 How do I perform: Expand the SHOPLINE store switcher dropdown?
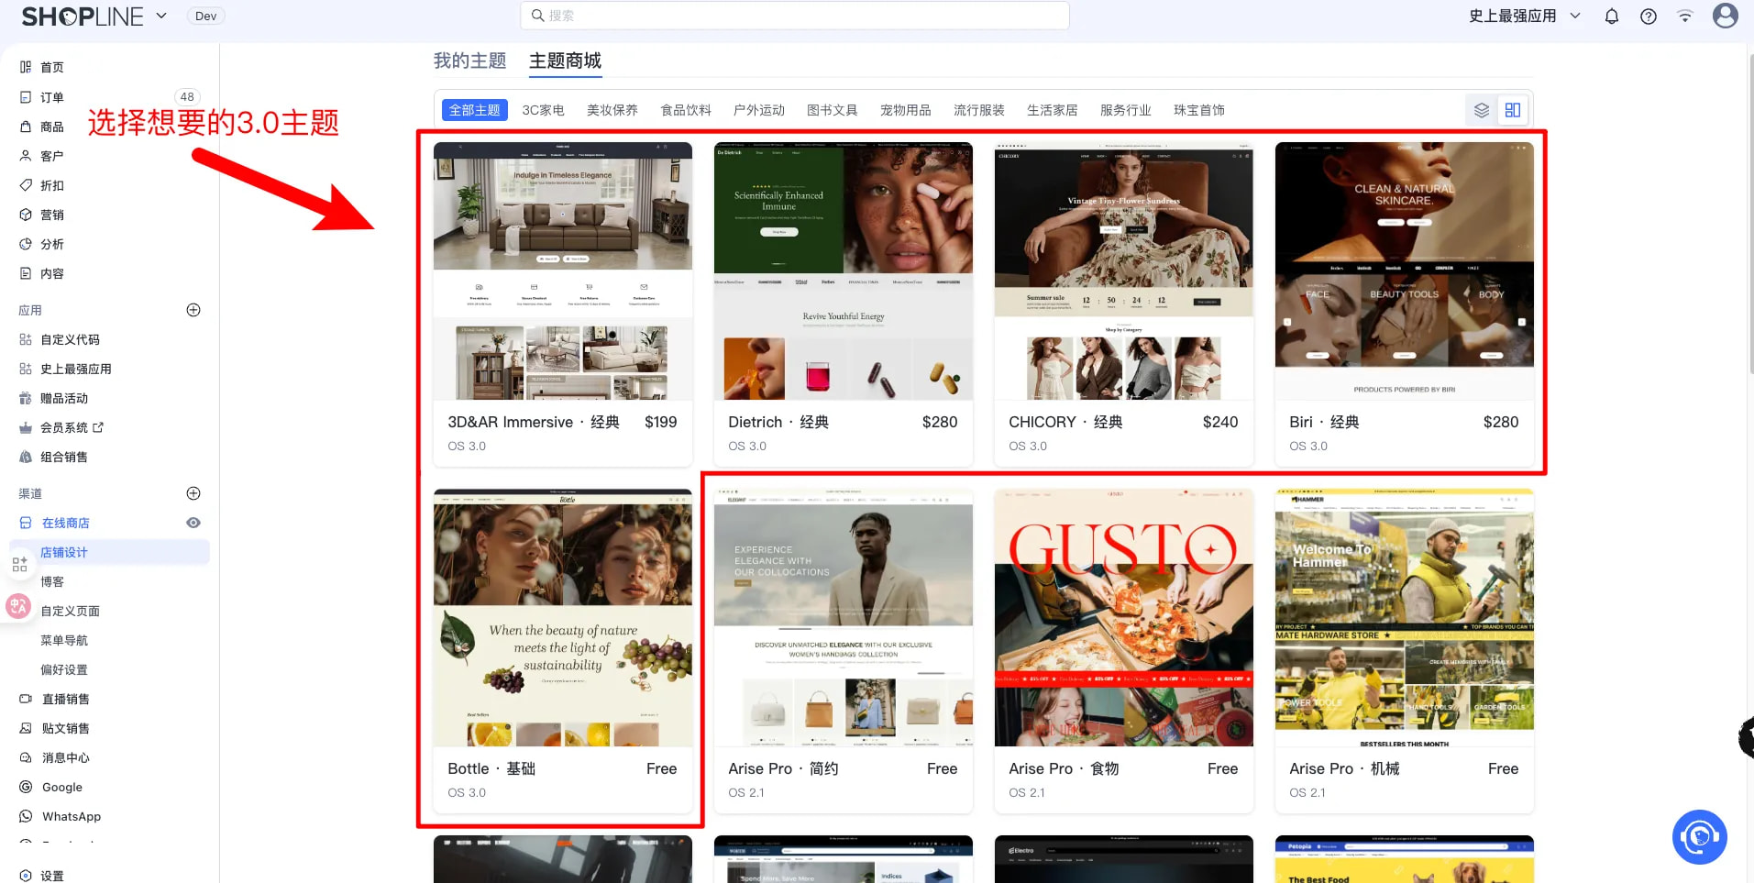[x=161, y=16]
